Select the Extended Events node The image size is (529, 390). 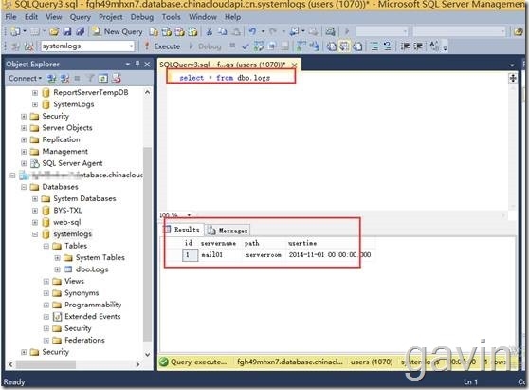pos(93,317)
